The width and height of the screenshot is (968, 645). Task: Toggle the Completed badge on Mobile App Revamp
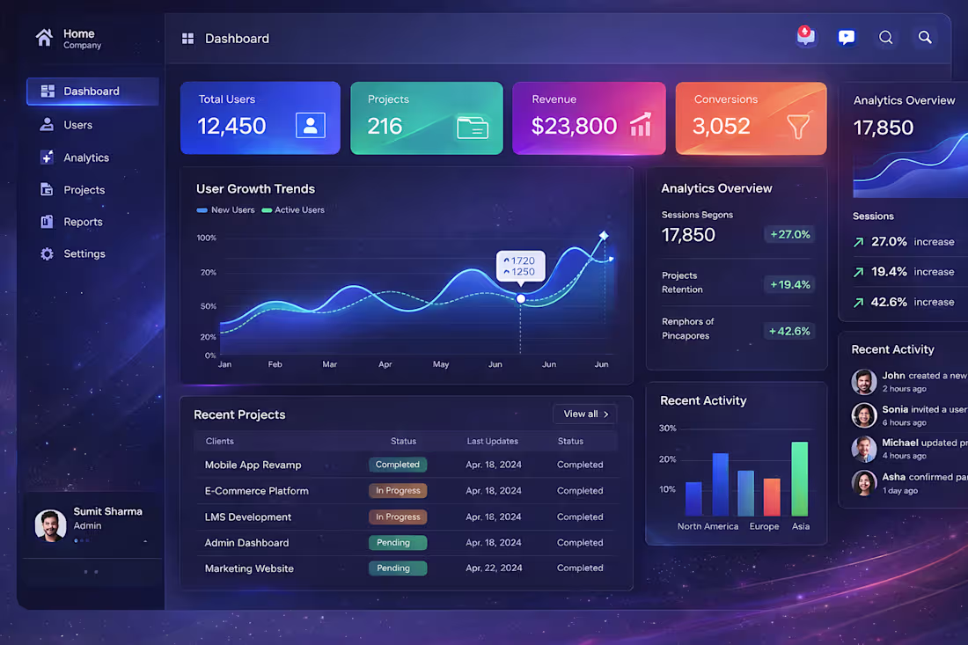point(398,464)
